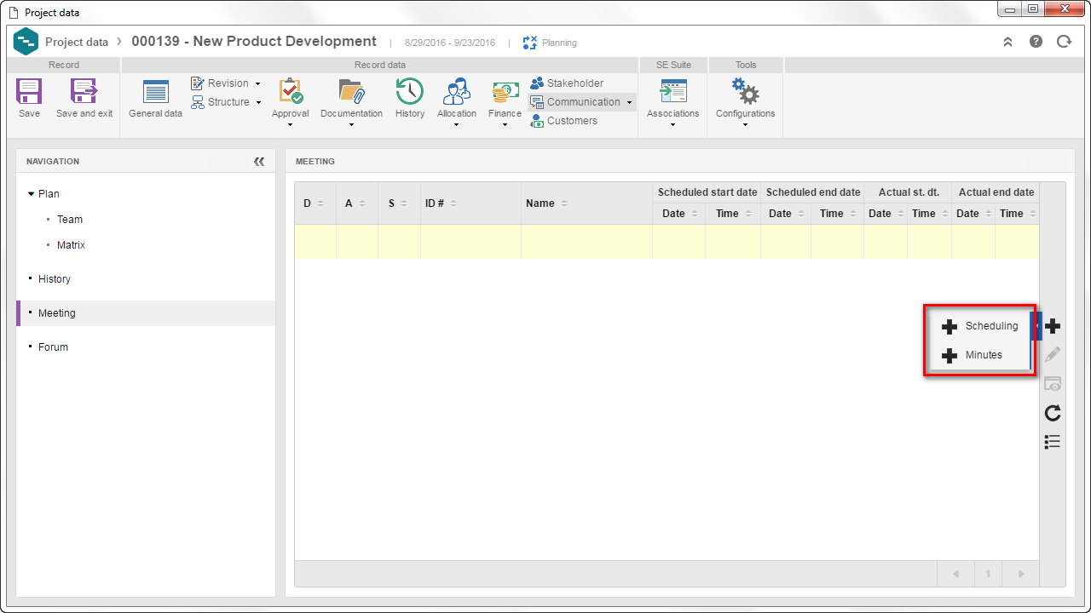Click the Save icon in the ribbon
The image size is (1091, 613).
pyautogui.click(x=29, y=92)
